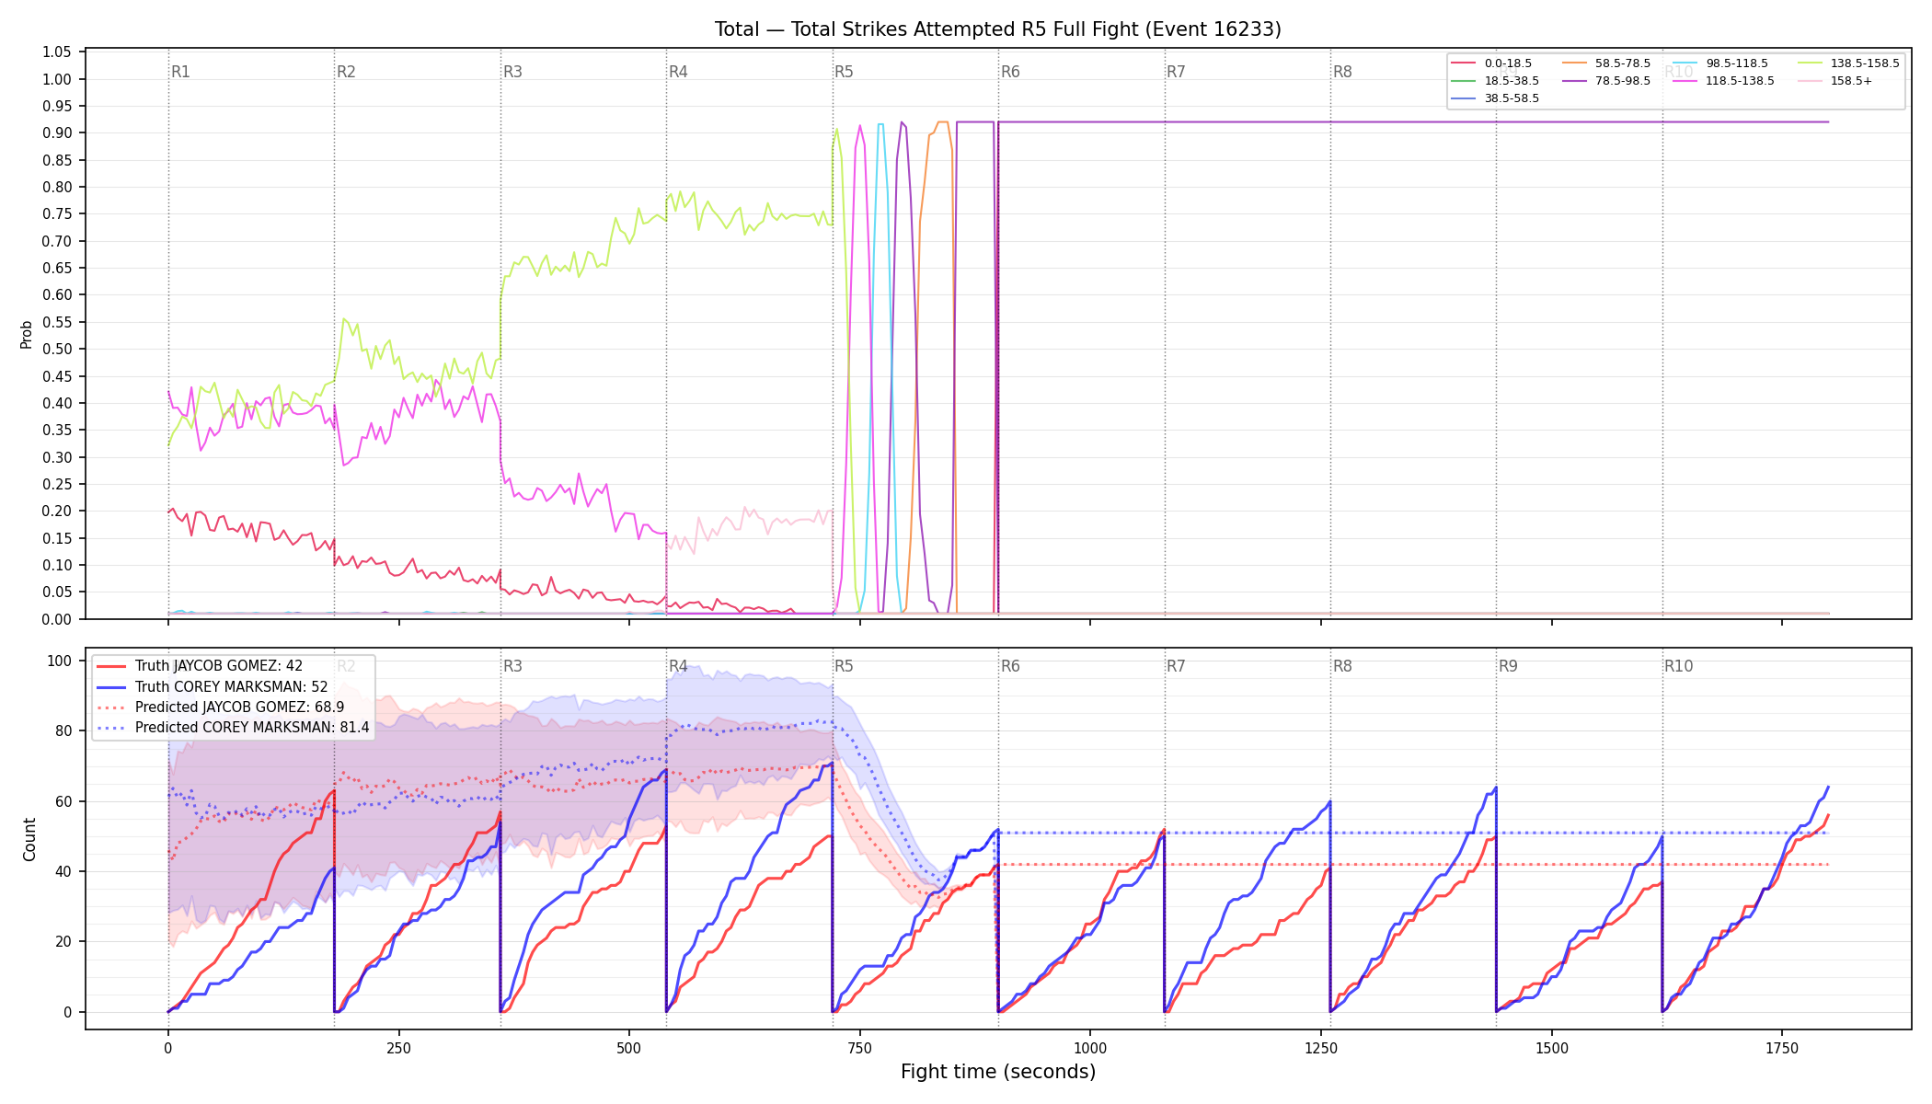Click the R1 round marker in probability chart
The width and height of the screenshot is (1932, 1104).
(180, 72)
